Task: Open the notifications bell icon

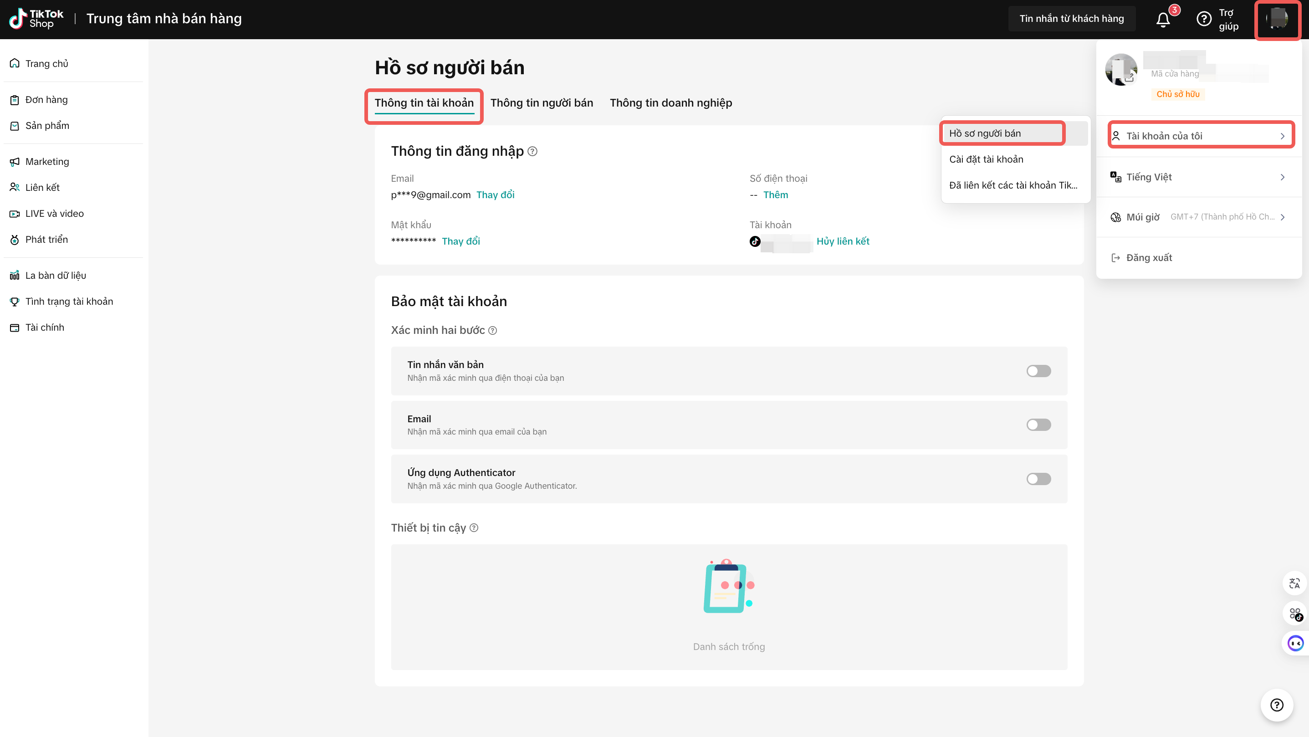Action: click(x=1163, y=19)
